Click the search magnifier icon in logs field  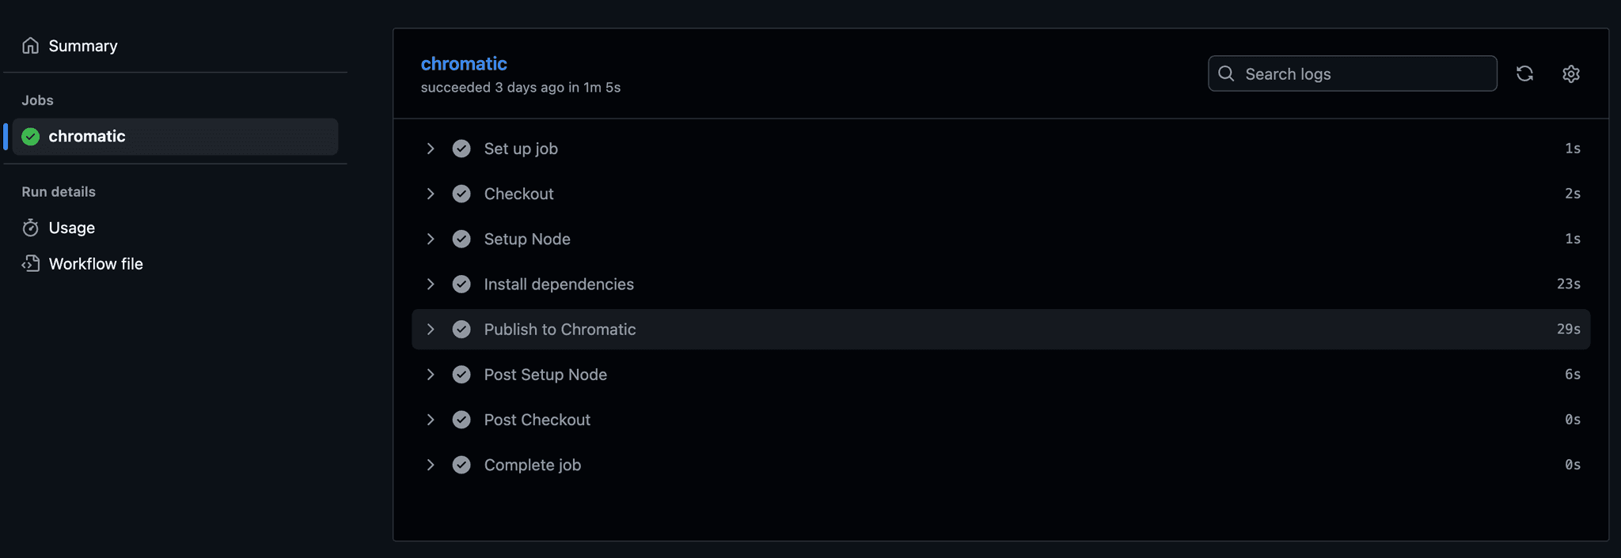(1226, 74)
